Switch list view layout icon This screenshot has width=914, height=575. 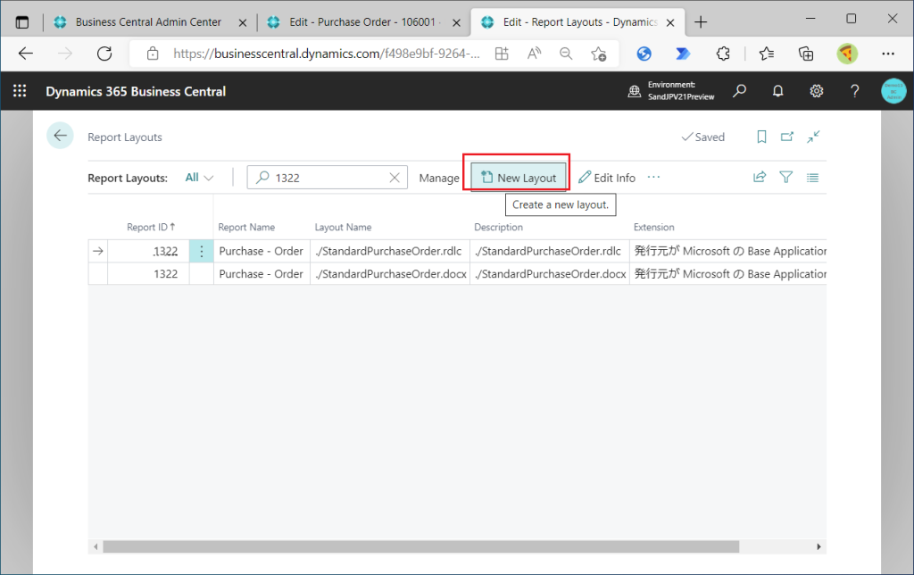pyautogui.click(x=812, y=178)
